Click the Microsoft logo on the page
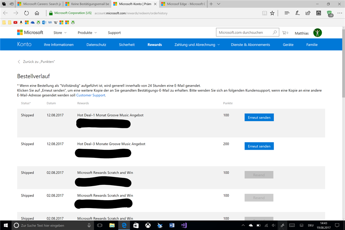This screenshot has height=230, width=345. click(x=30, y=32)
